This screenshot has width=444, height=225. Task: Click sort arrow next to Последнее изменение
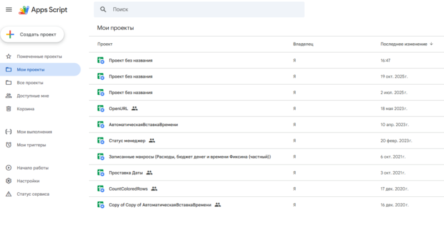[431, 44]
